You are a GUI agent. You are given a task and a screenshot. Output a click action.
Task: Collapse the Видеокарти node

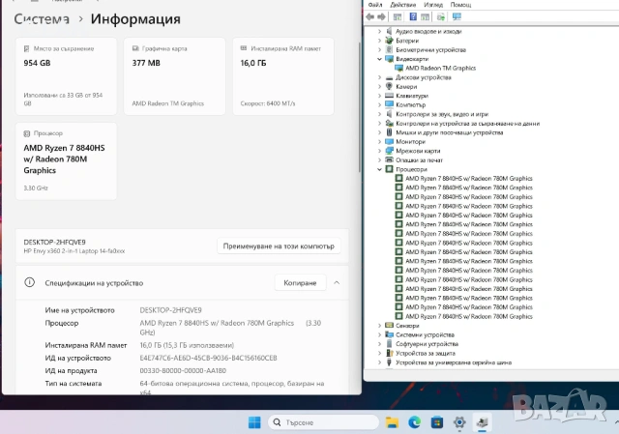[379, 59]
